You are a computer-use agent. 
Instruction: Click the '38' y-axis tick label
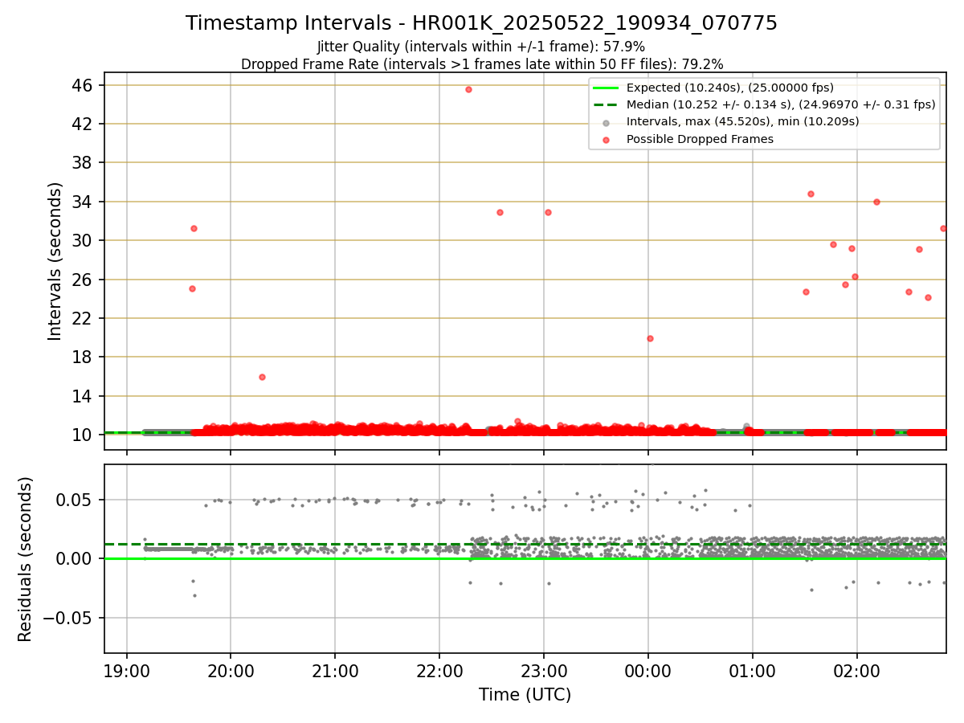tap(84, 163)
